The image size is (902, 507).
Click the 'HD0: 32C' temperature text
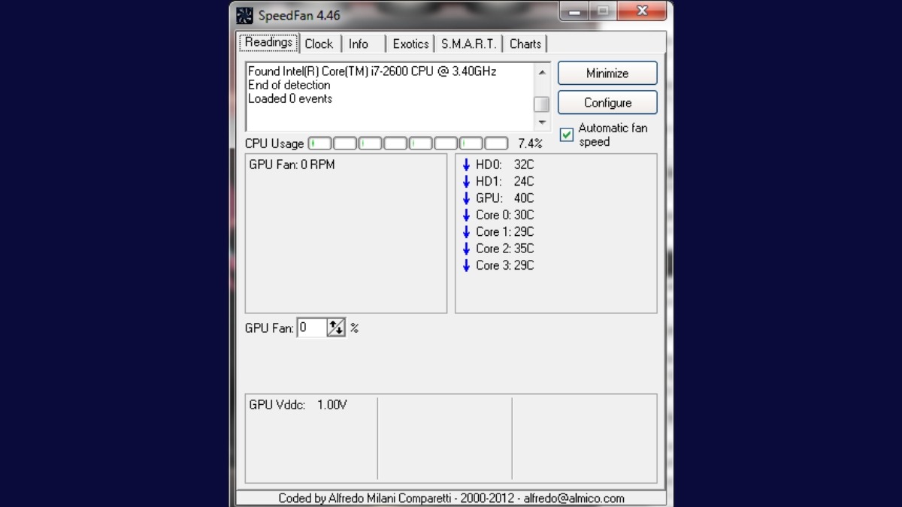click(x=505, y=164)
